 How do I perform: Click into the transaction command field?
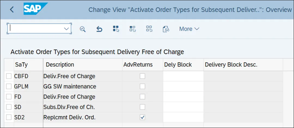coord(35,29)
